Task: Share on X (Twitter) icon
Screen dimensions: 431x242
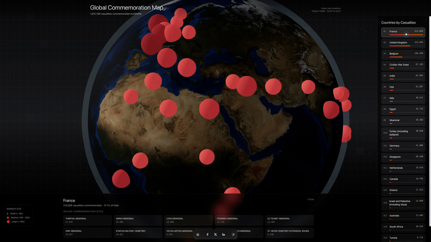Action: tap(215, 234)
